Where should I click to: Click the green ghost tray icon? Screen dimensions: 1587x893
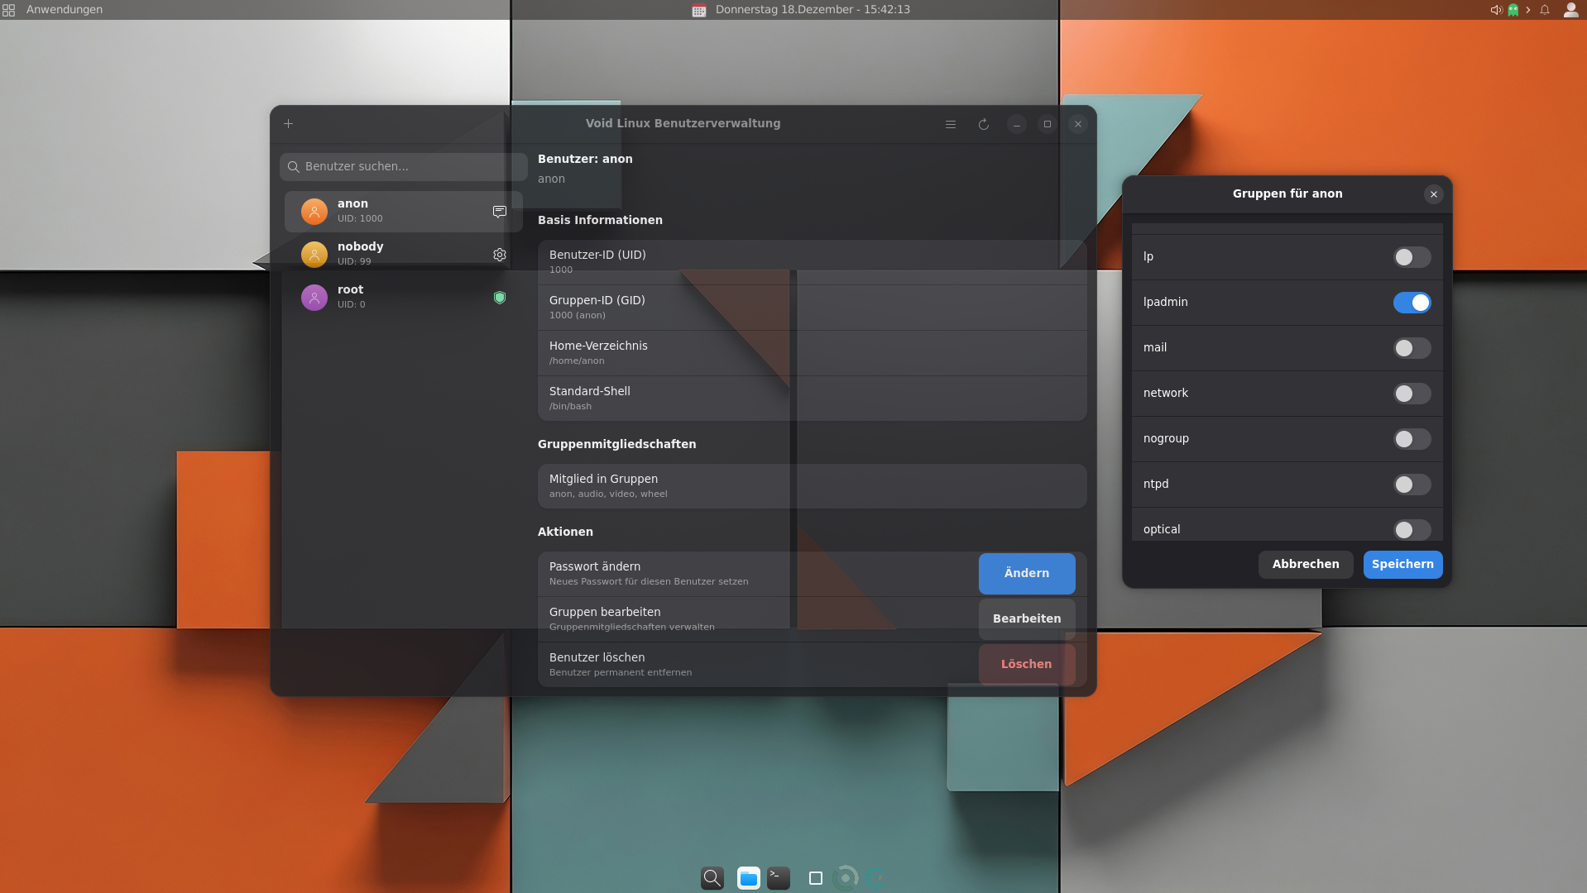coord(1513,10)
